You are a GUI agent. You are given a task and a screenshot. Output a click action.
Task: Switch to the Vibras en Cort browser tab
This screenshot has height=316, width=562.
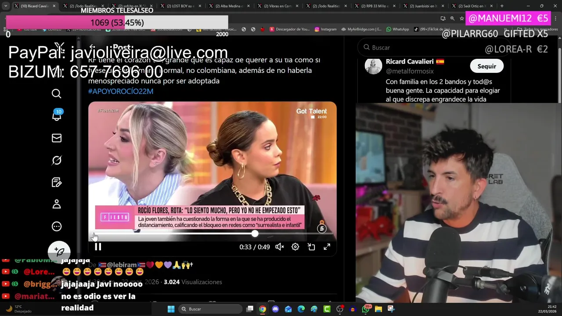[278, 6]
